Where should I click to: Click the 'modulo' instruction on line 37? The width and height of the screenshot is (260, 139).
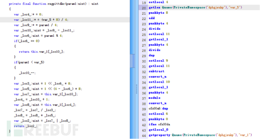pos(154,98)
